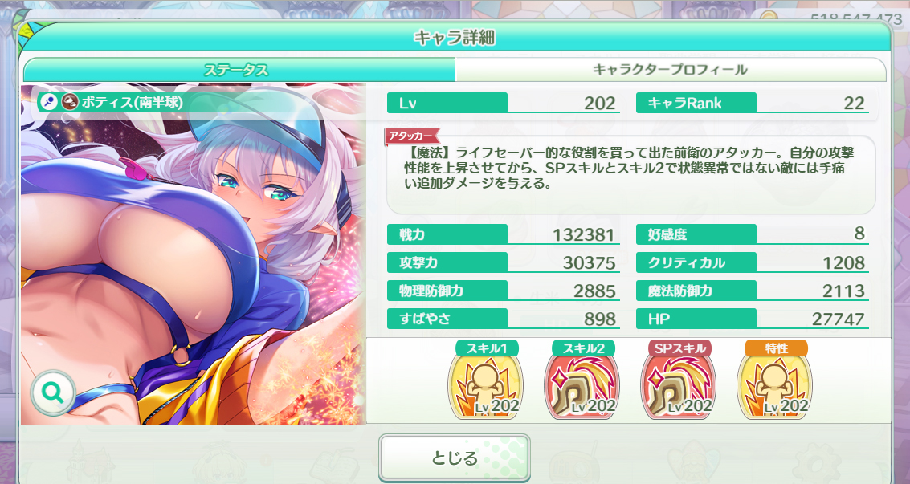Click the magnifying glass zoom icon

[53, 393]
